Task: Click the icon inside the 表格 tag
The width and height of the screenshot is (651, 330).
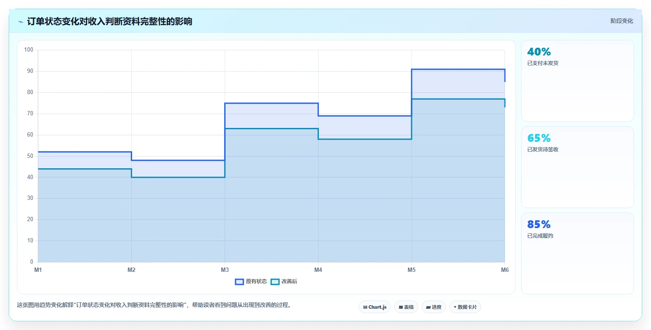Action: coord(401,307)
